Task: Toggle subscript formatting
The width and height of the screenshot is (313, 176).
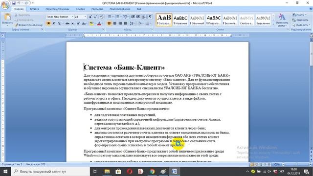Action: pos(73,23)
